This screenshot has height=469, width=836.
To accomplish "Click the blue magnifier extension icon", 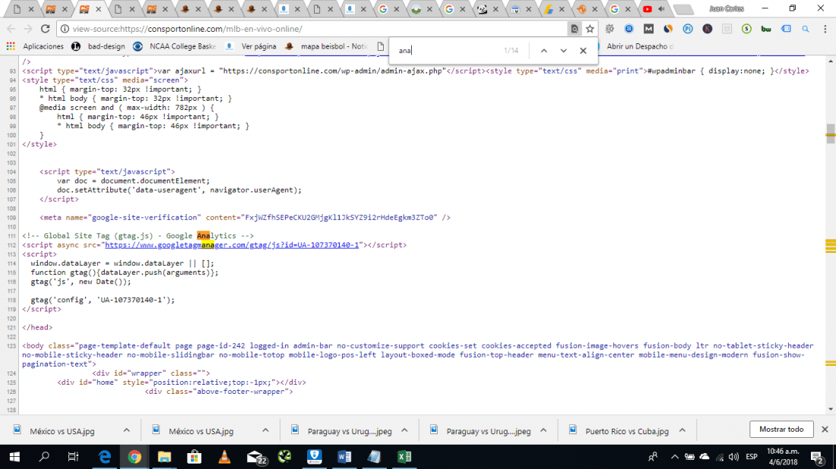I will pyautogui.click(x=805, y=29).
